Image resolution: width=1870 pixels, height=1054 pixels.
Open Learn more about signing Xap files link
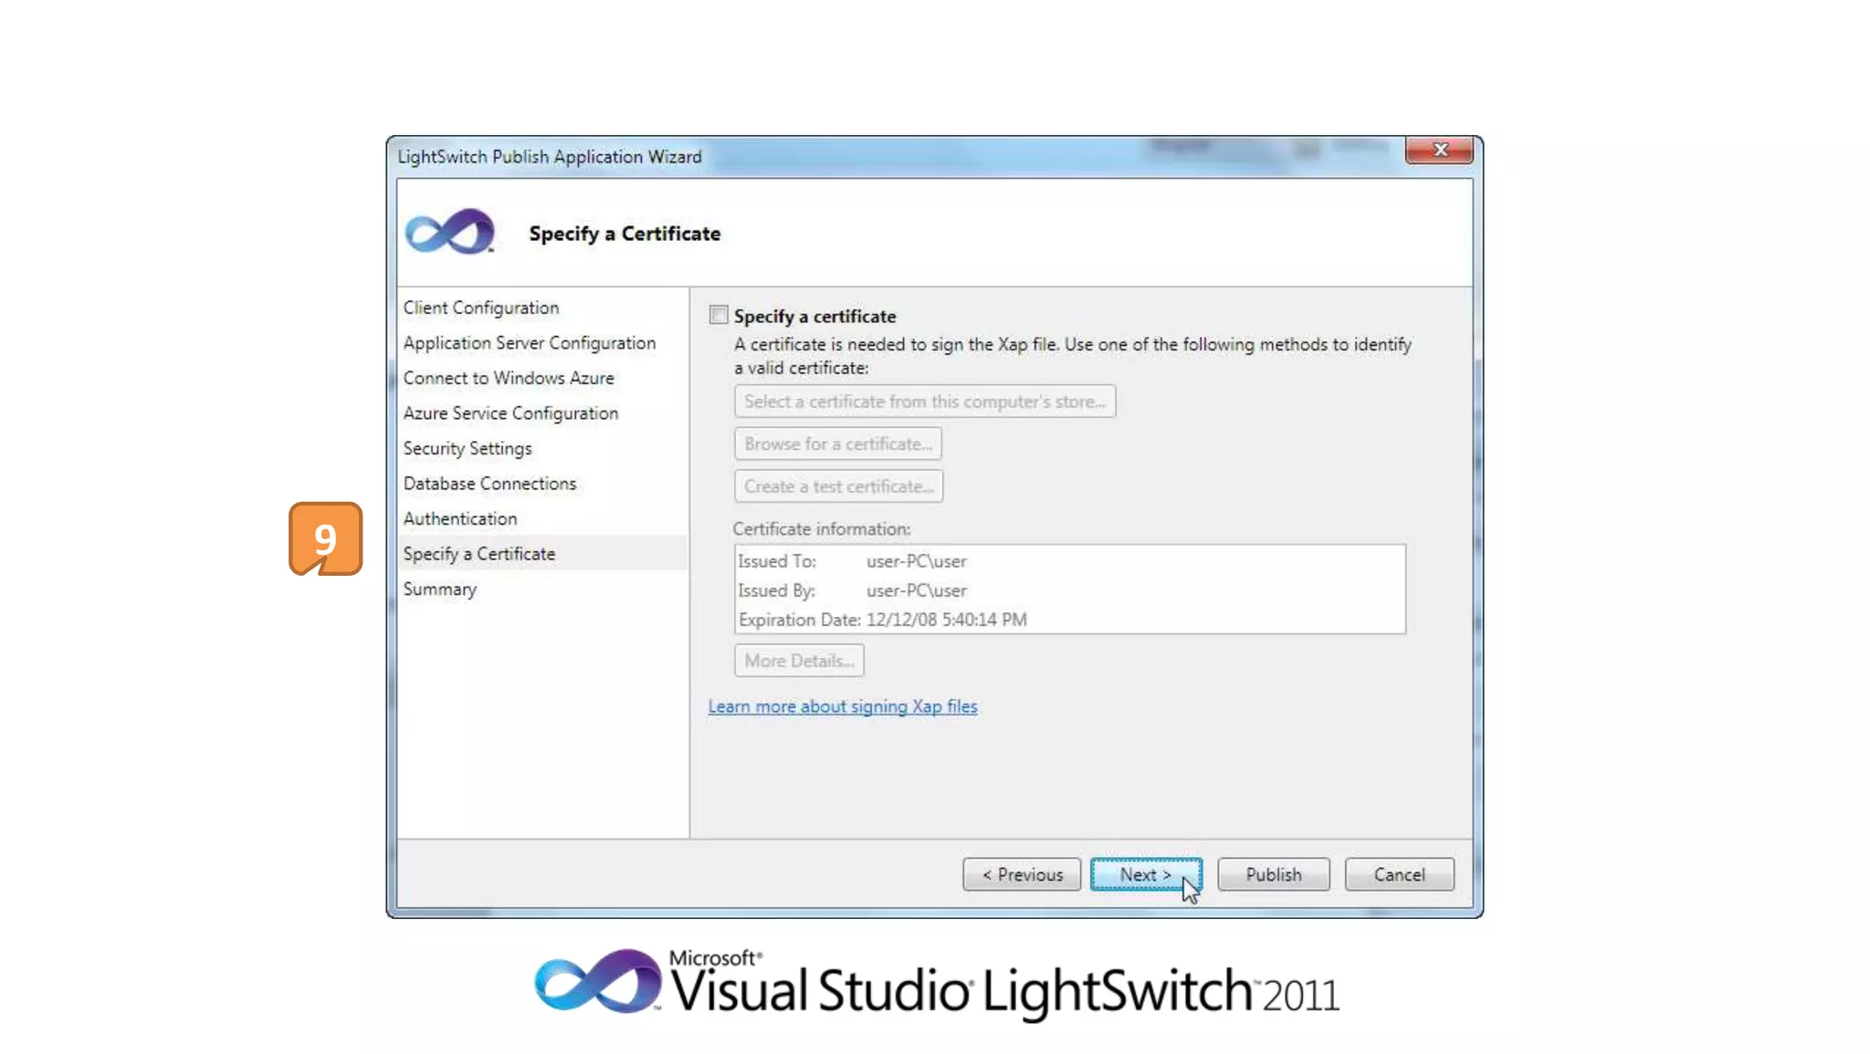[x=842, y=706]
